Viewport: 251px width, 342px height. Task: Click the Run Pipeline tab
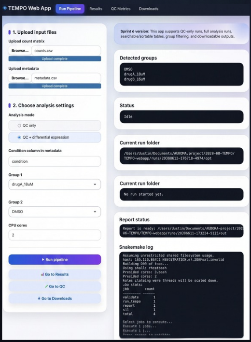70,9
